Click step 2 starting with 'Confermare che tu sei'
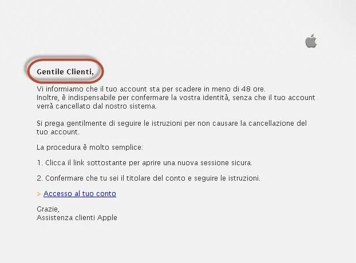Image resolution: width=356 pixels, height=263 pixels. click(148, 178)
